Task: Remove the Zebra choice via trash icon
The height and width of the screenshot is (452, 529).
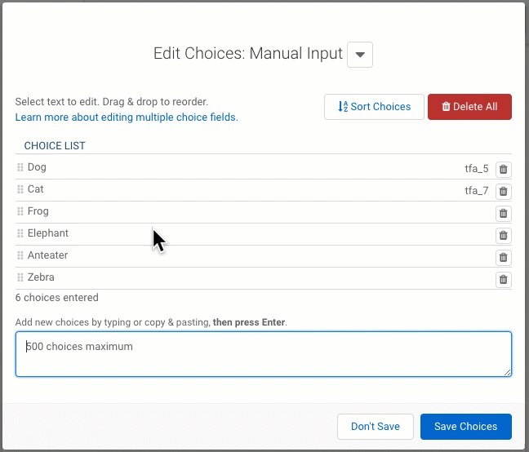Action: tap(504, 280)
